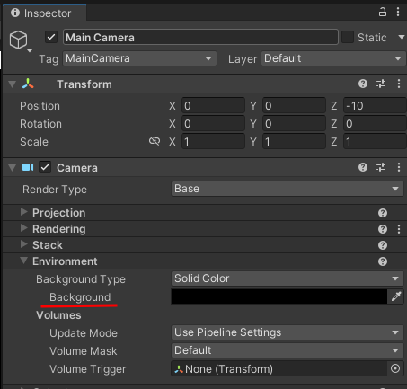Click the Background Type label

(x=81, y=279)
